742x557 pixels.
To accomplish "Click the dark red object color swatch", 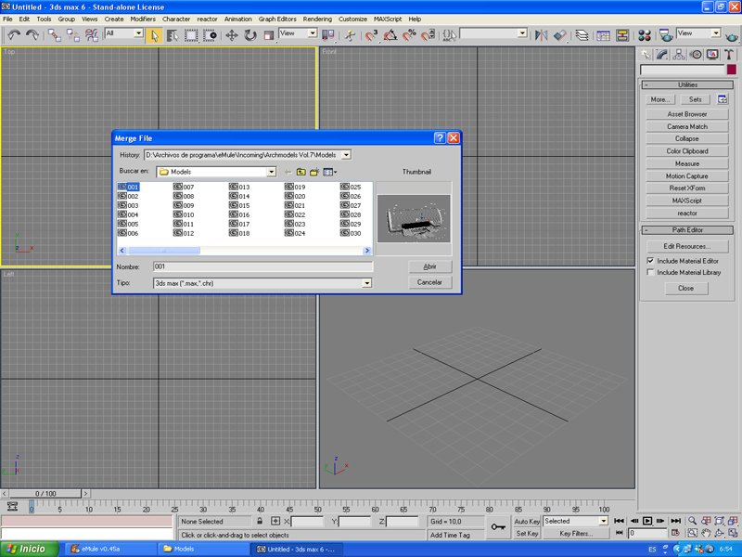I will [x=732, y=70].
